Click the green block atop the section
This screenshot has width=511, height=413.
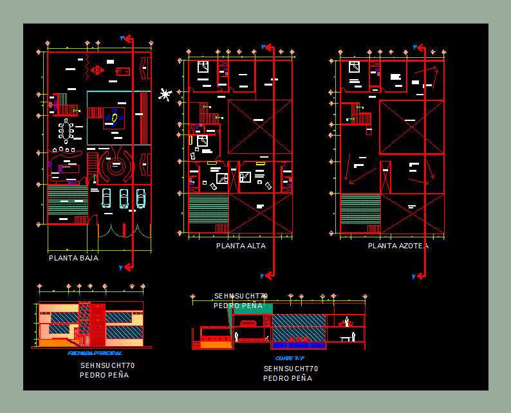pyautogui.click(x=253, y=309)
